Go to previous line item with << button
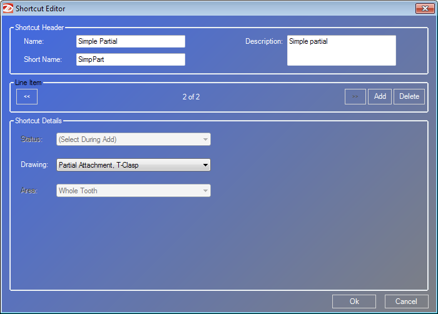This screenshot has width=438, height=314. click(x=27, y=96)
